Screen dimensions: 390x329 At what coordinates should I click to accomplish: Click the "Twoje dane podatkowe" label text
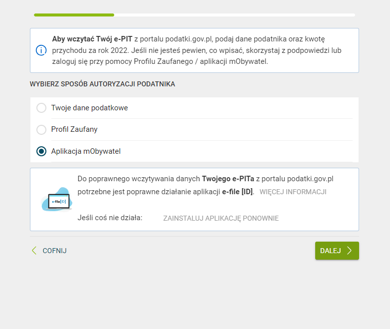89,108
